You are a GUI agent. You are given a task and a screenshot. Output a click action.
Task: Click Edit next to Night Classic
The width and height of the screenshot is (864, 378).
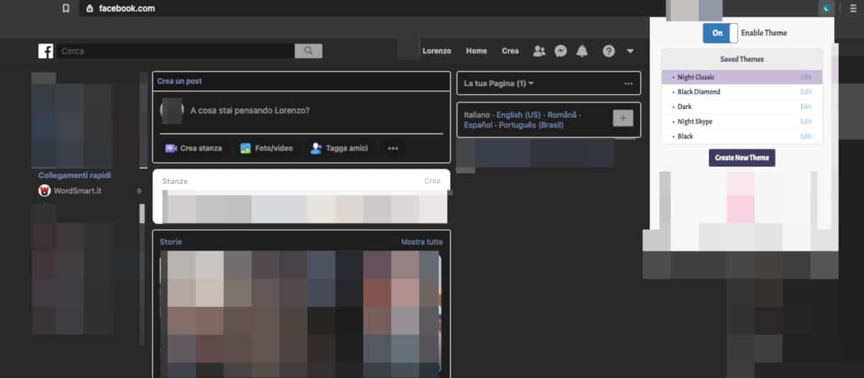click(x=806, y=77)
